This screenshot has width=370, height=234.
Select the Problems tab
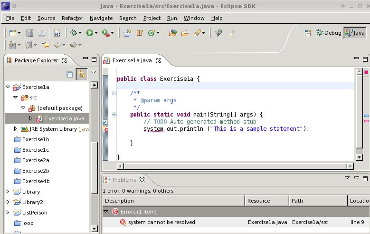click(123, 180)
